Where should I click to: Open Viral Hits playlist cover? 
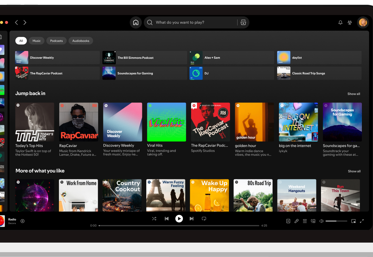tap(167, 122)
